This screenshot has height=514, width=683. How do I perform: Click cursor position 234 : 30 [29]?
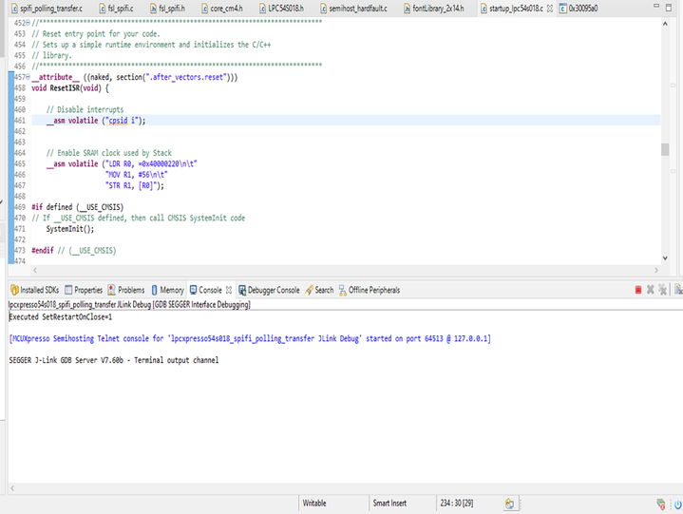tap(457, 504)
